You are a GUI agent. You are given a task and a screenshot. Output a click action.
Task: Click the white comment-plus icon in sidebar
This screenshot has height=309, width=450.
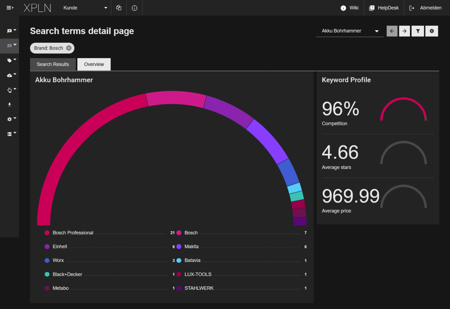click(x=9, y=31)
